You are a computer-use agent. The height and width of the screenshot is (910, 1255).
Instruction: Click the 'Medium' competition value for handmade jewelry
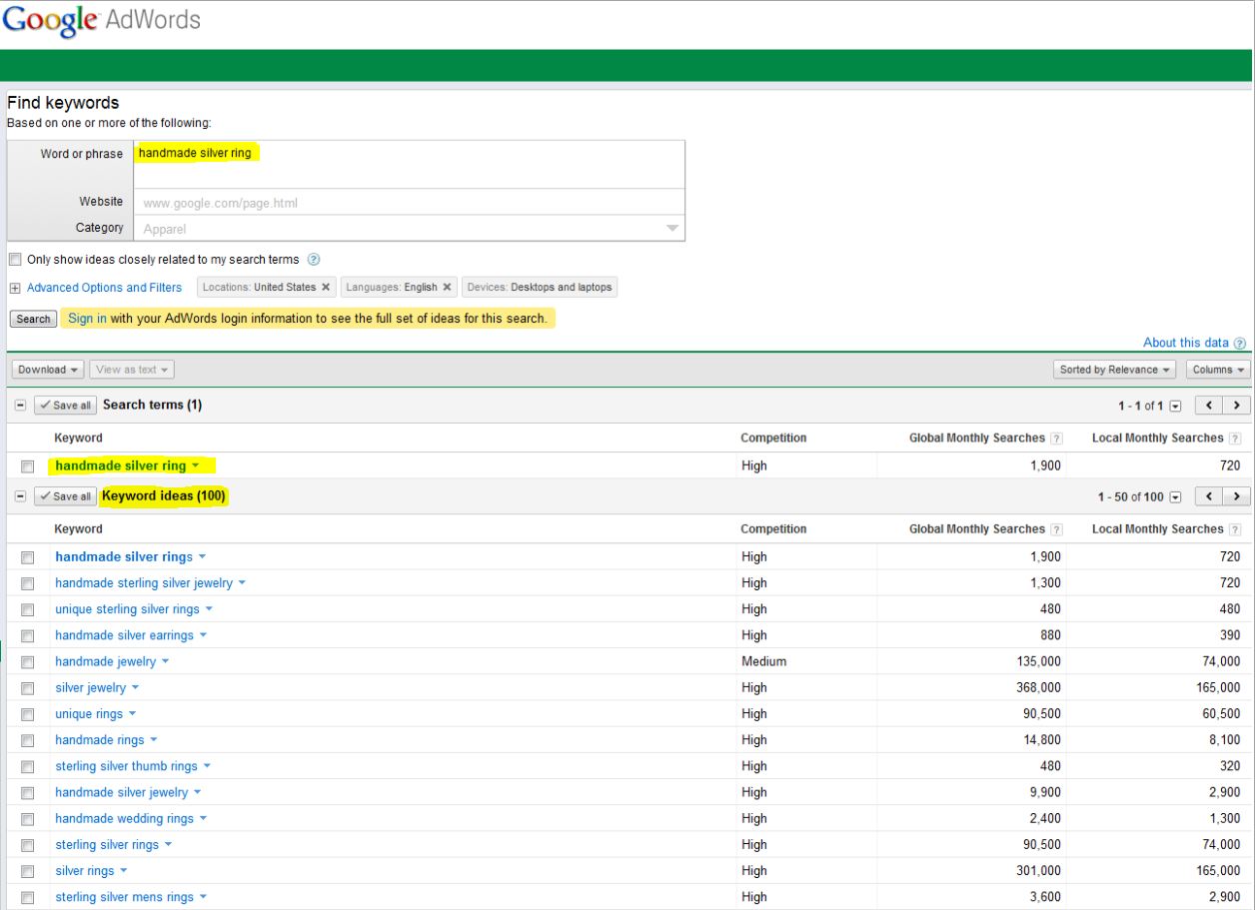(x=763, y=662)
